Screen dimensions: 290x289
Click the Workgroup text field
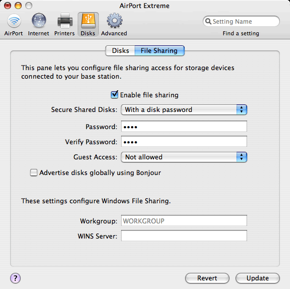184,220
